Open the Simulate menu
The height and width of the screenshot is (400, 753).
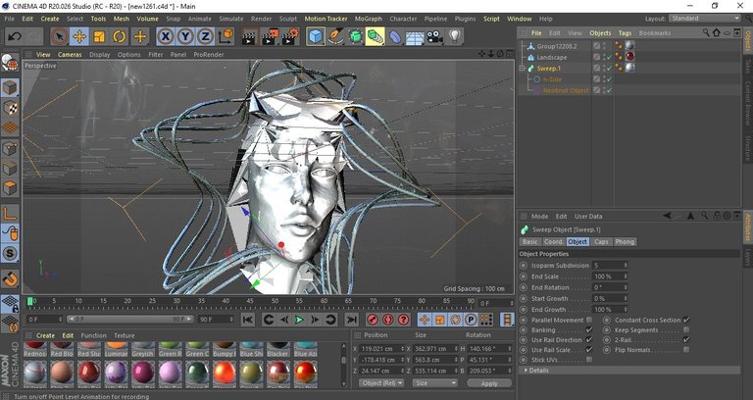click(231, 19)
